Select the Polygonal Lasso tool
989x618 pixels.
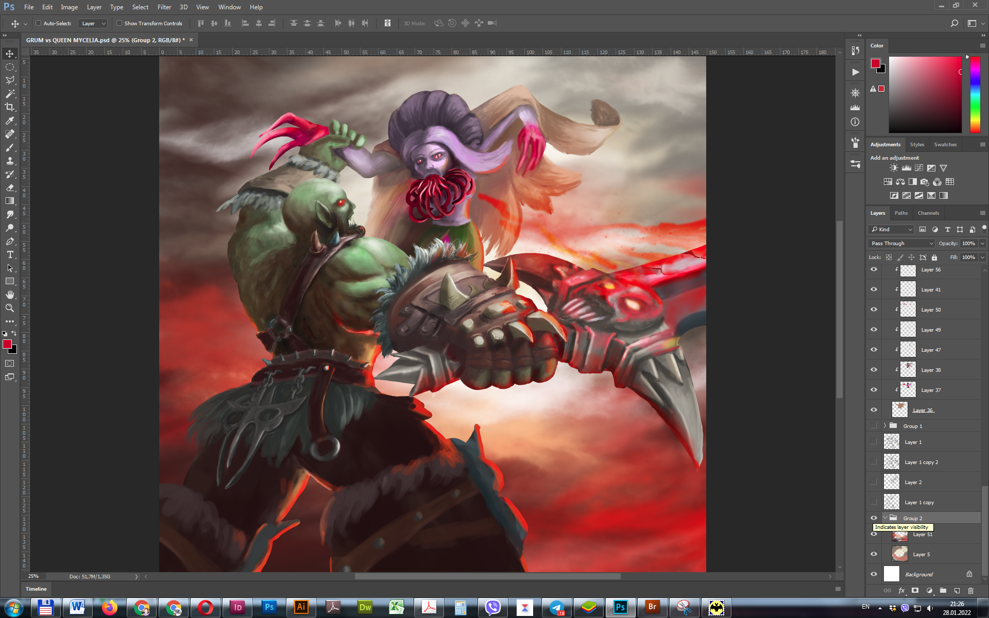pos(10,80)
